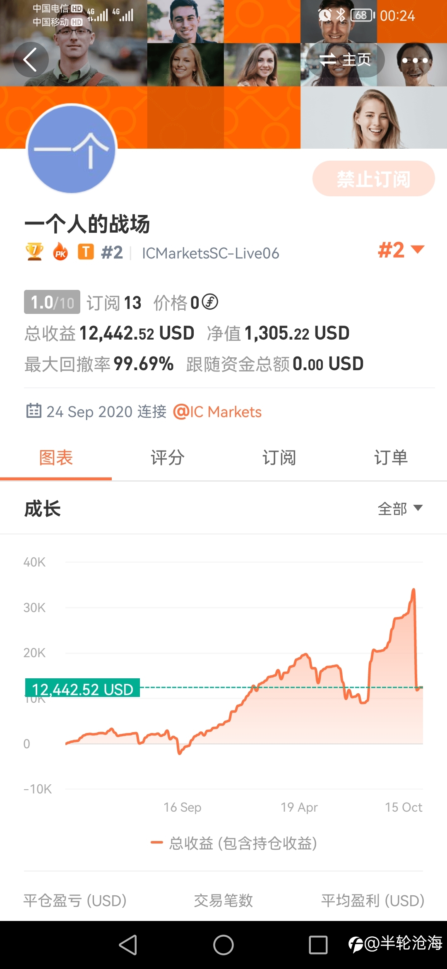Tap the 禁止订阅 button
Image resolution: width=447 pixels, height=969 pixels.
(x=373, y=178)
